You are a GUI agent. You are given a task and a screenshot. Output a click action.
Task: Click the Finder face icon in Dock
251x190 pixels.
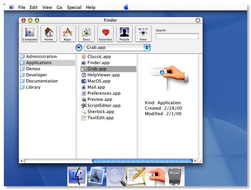(x=77, y=176)
